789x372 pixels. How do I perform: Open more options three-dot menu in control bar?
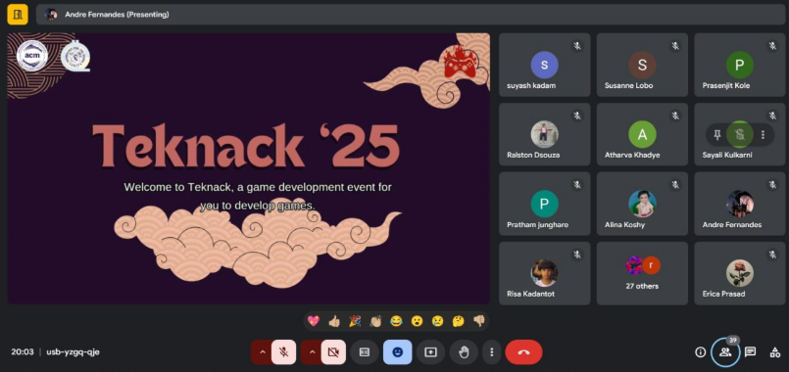[492, 351]
